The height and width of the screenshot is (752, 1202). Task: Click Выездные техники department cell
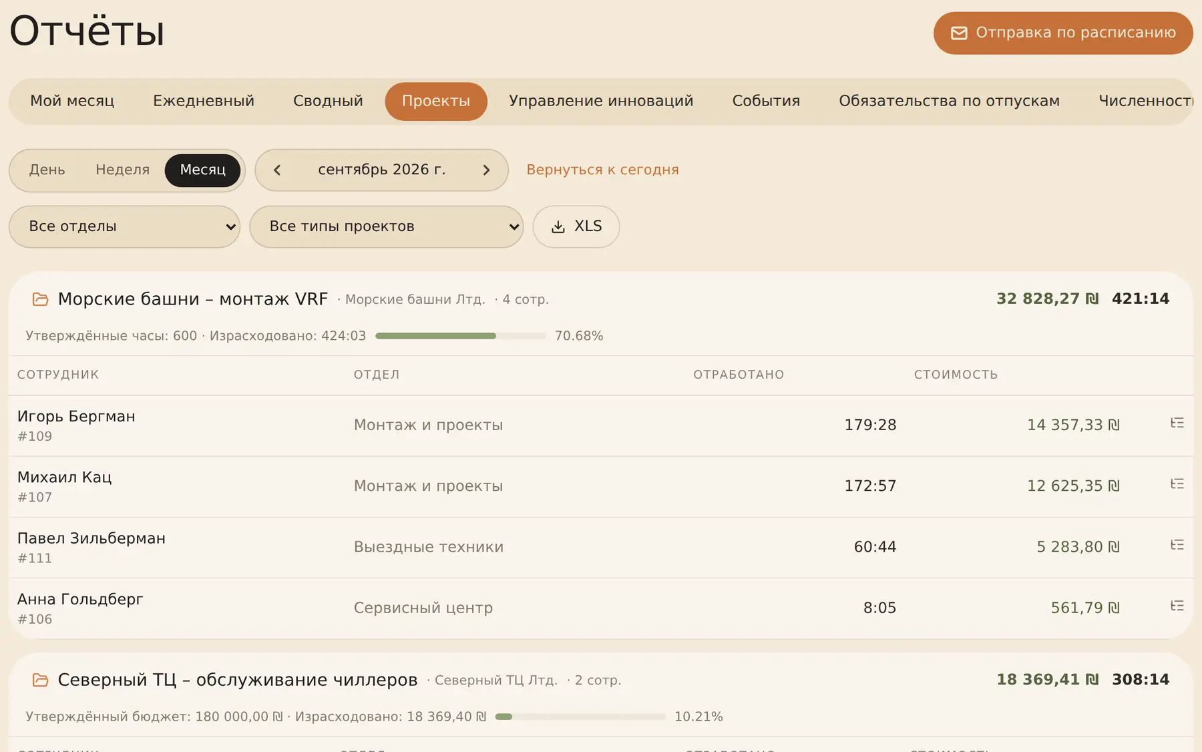[x=429, y=547]
